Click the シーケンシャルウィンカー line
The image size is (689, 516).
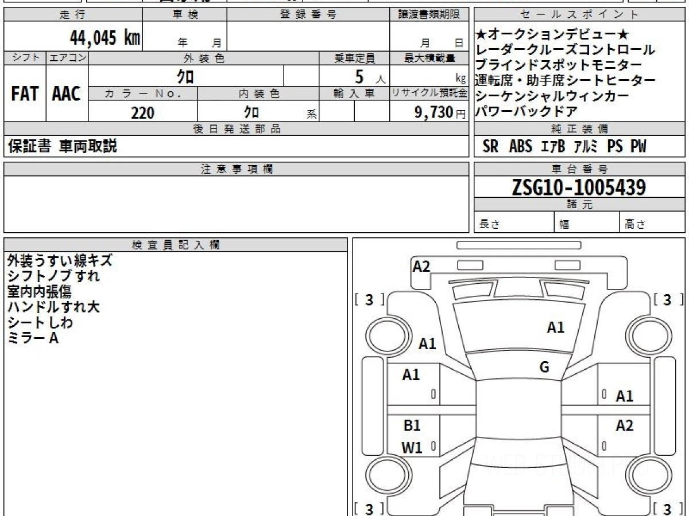[x=552, y=96]
